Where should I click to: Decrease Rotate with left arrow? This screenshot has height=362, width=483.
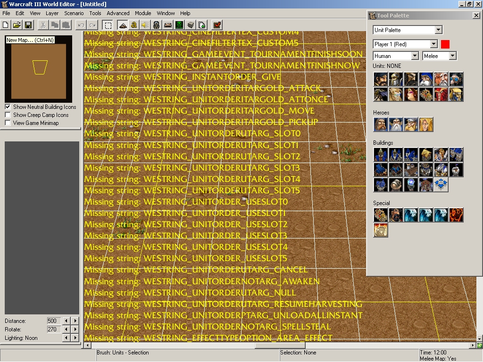(x=66, y=329)
